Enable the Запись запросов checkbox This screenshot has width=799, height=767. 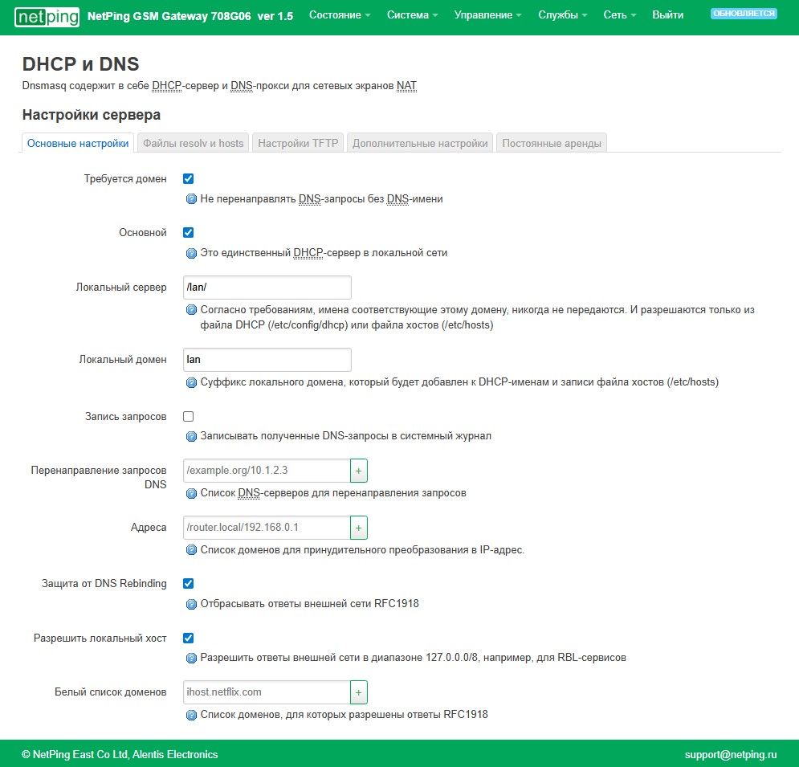[189, 417]
